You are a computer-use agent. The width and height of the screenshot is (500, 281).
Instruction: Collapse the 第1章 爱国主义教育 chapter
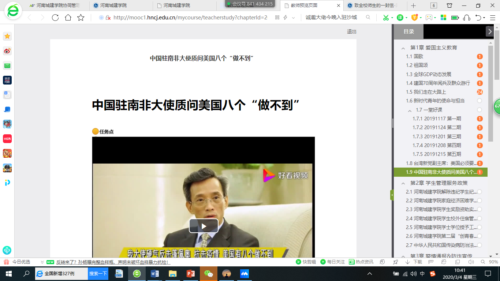403,48
